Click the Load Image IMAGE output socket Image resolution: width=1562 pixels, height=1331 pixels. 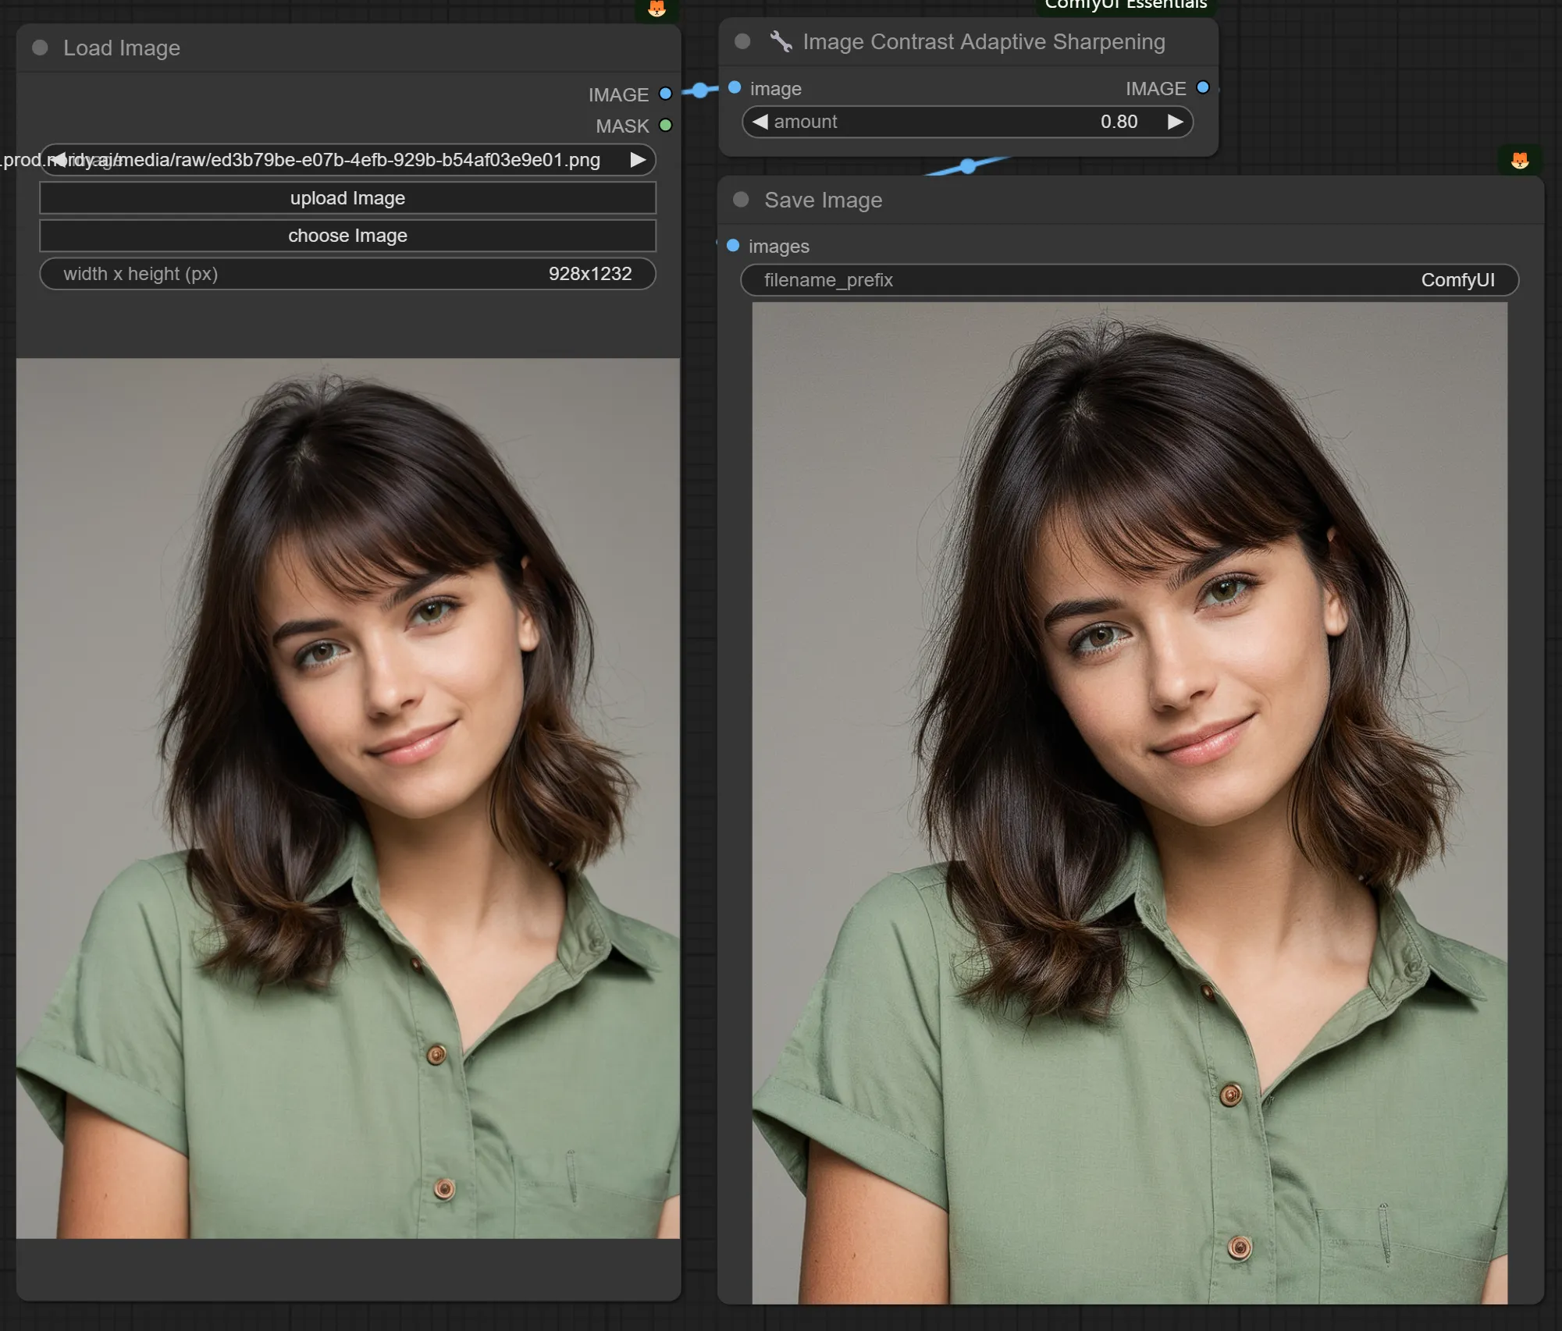tap(665, 94)
